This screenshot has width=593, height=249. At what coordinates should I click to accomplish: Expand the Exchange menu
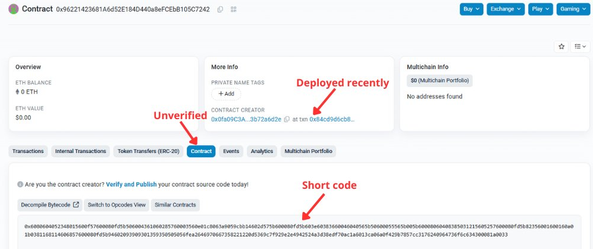point(505,10)
